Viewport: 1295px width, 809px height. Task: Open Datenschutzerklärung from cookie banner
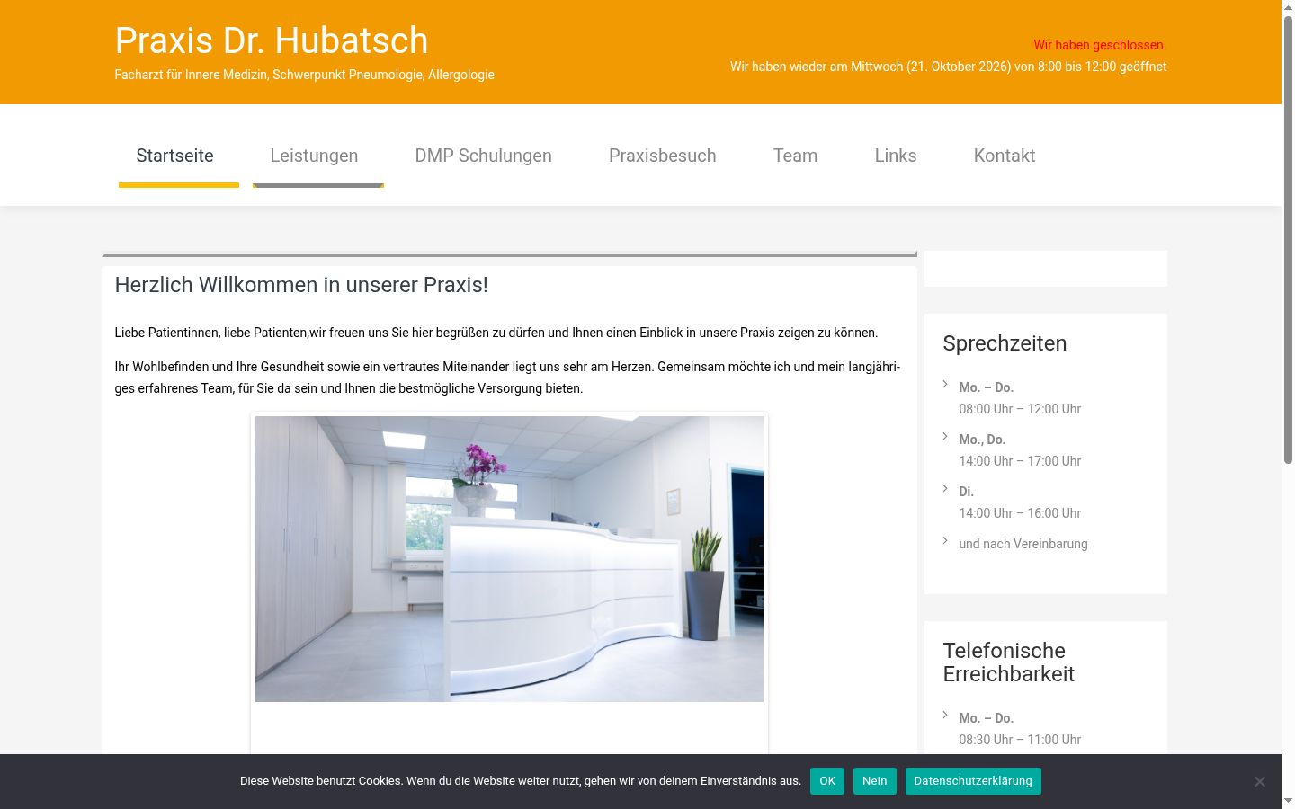tap(973, 781)
